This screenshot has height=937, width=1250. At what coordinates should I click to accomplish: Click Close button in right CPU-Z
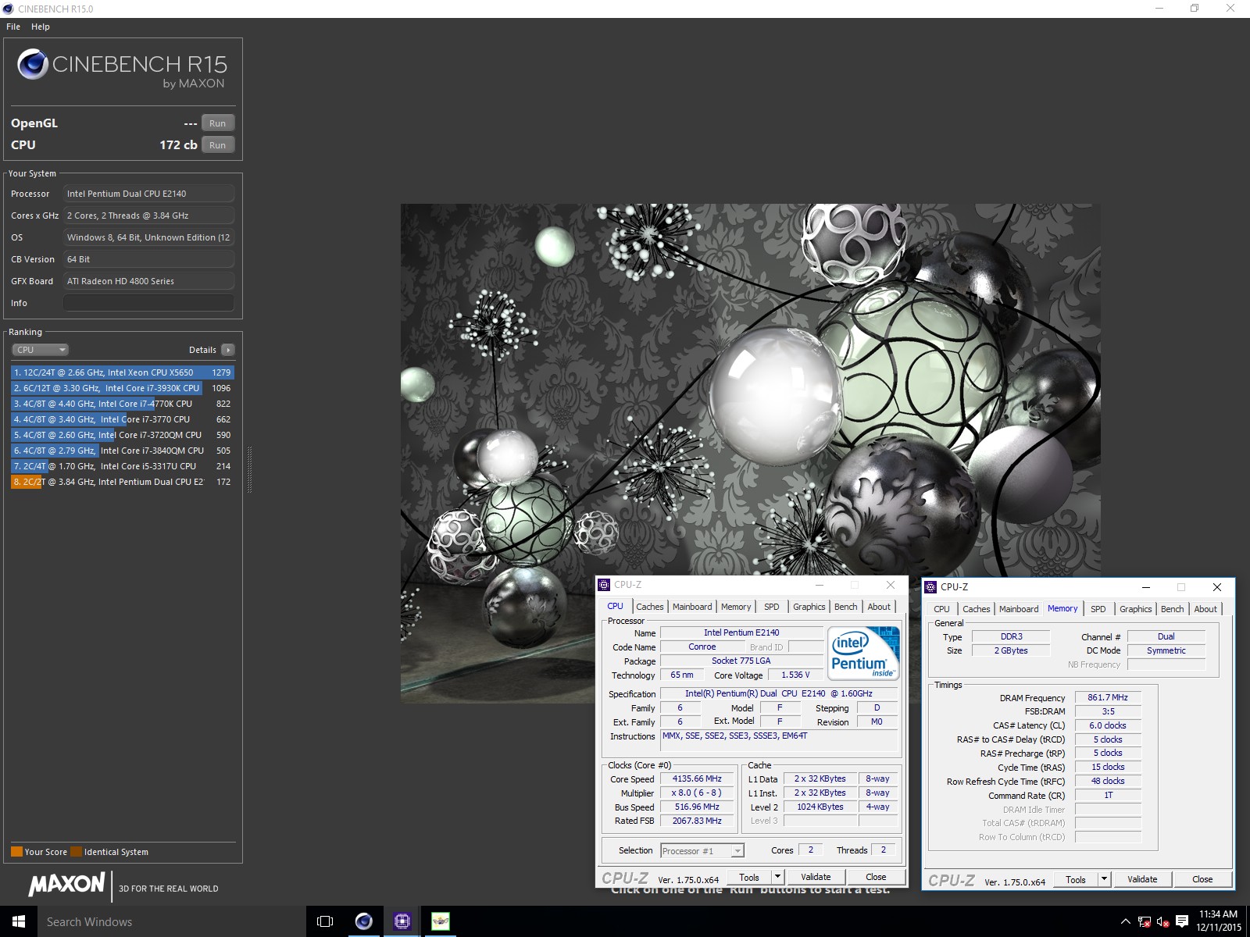pyautogui.click(x=1202, y=879)
